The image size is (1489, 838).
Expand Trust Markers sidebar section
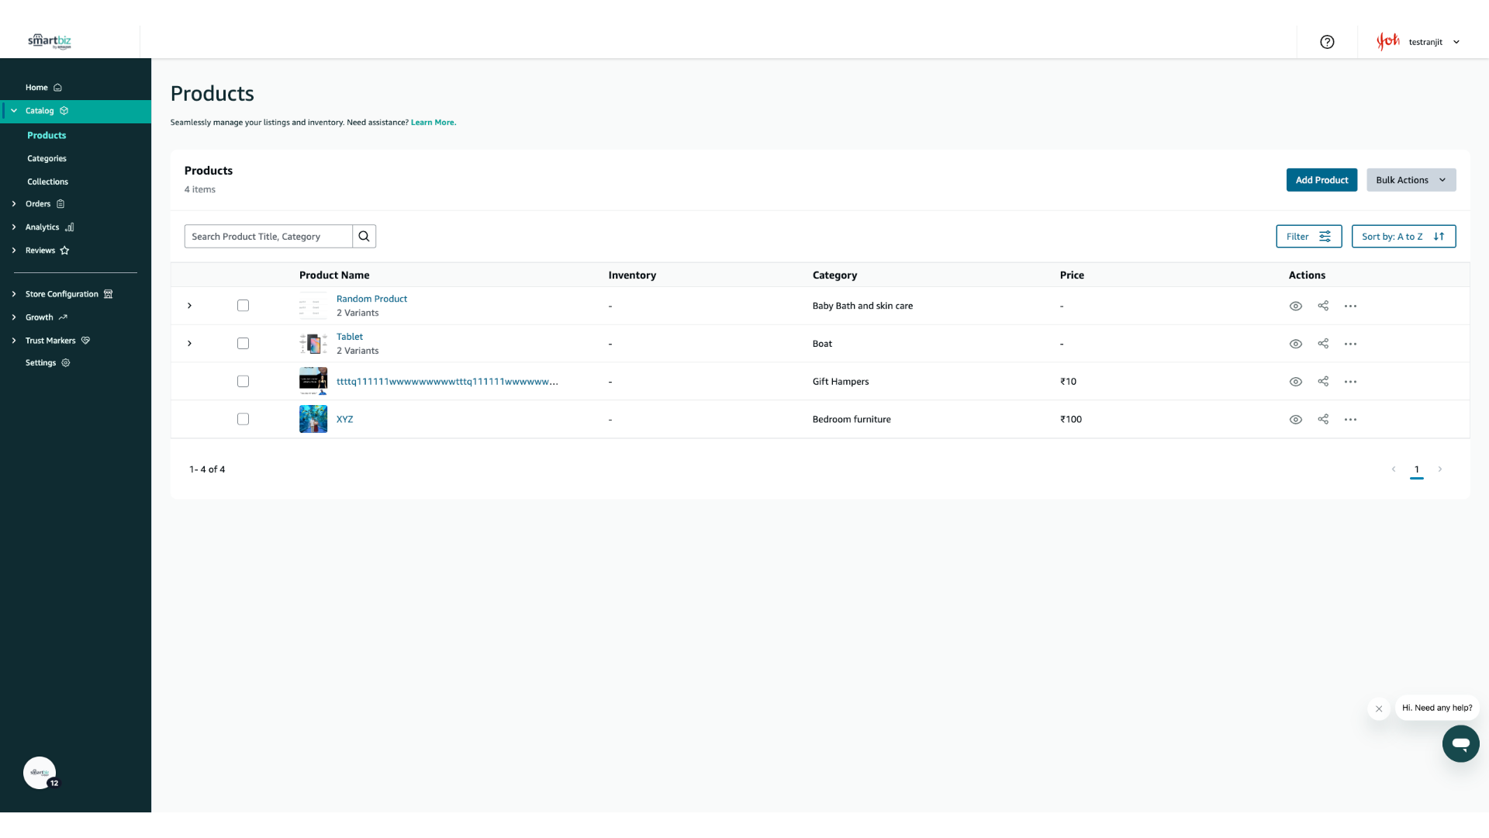14,341
